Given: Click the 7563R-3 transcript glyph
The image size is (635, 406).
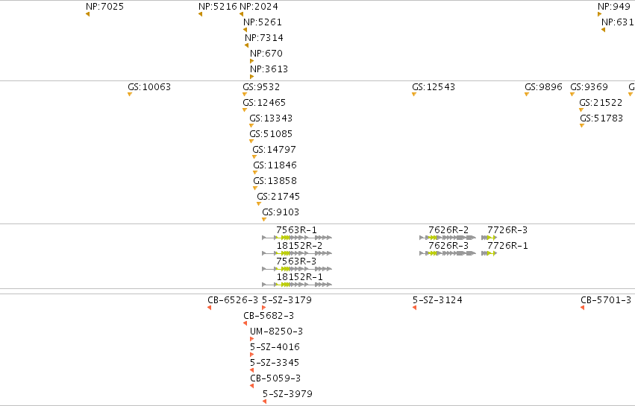Looking at the screenshot, I should pyautogui.click(x=297, y=269).
